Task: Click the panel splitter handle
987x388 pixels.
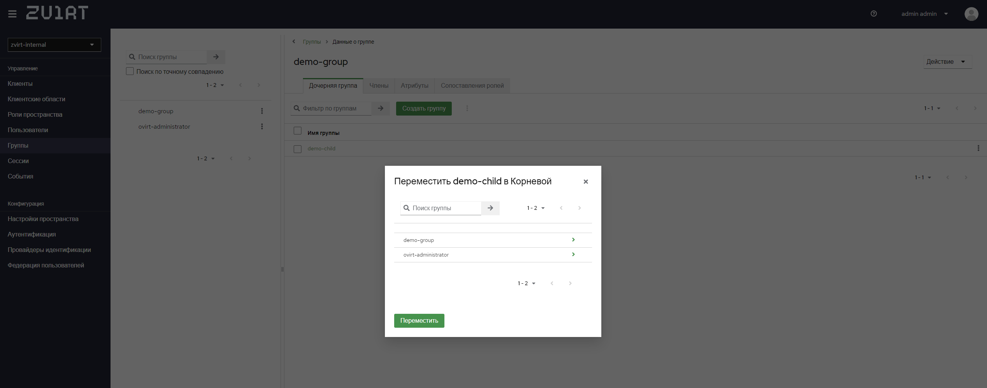Action: [x=282, y=269]
